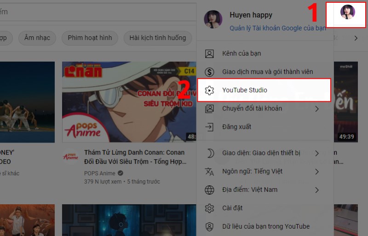Click the Cài đặt gear icon
Viewport: 368px width, 236px height.
209,208
